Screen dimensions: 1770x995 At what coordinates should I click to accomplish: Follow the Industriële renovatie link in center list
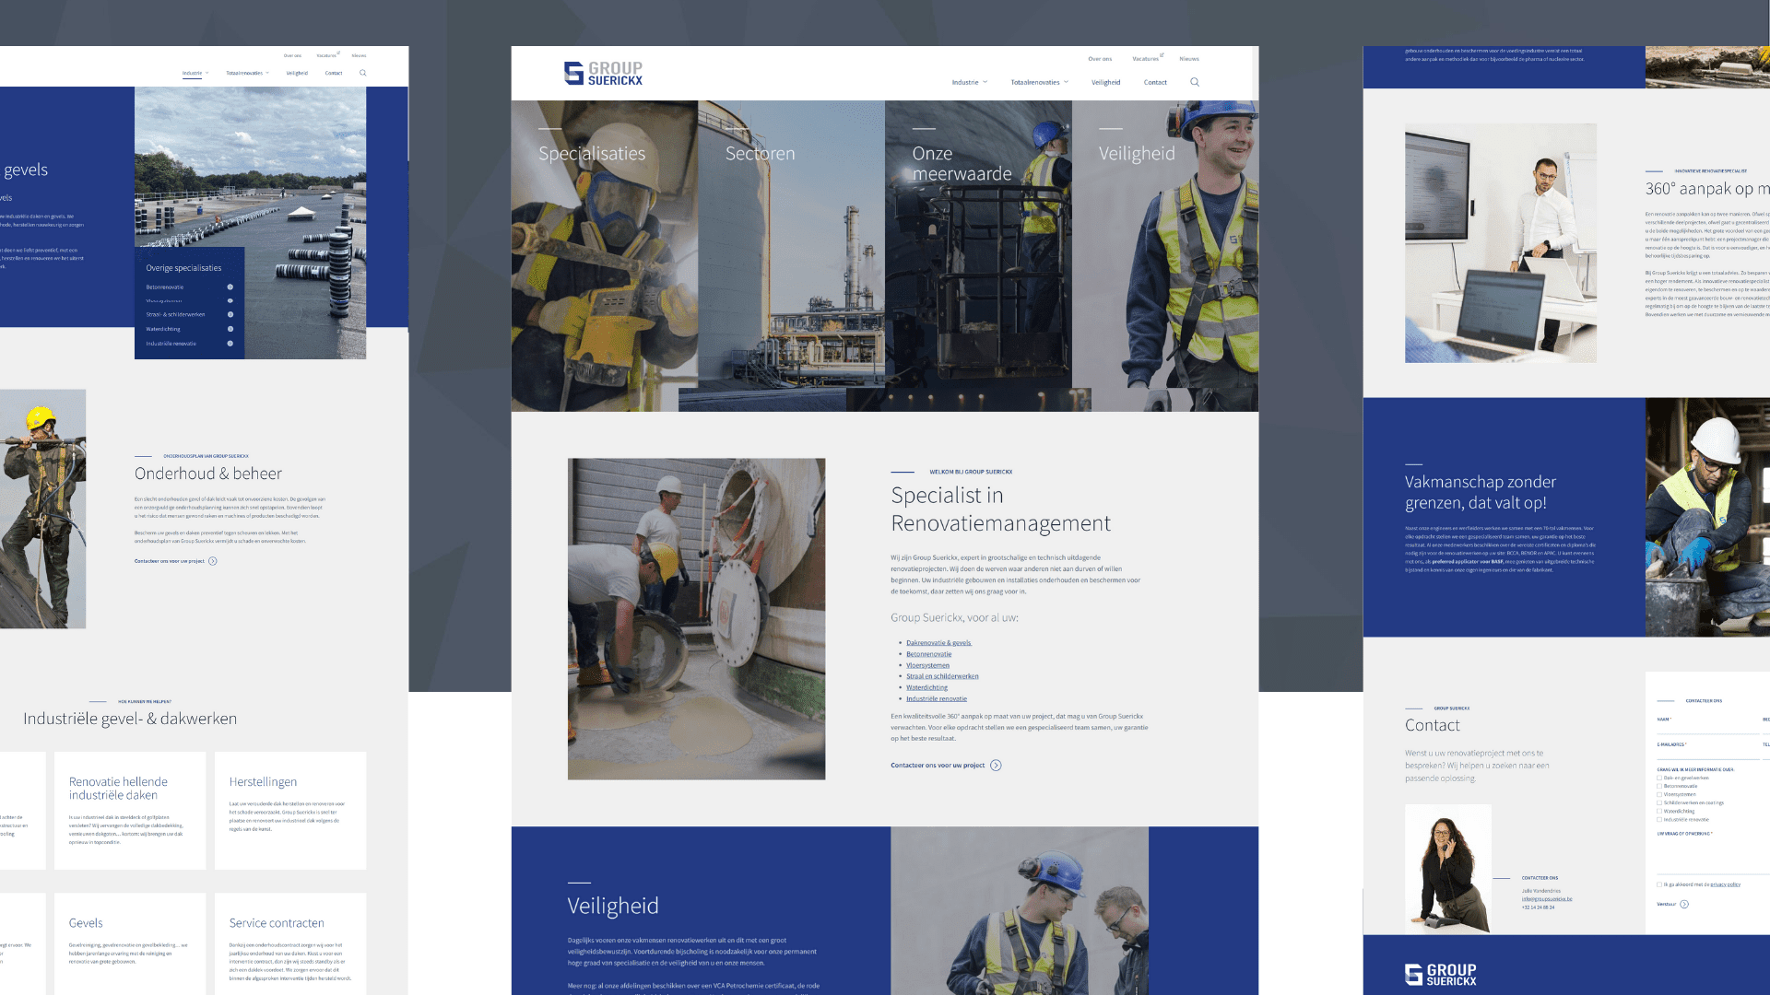pos(937,698)
